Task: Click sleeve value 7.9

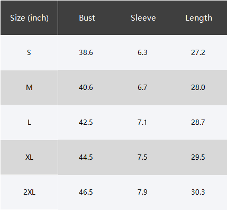Action: coord(142,192)
